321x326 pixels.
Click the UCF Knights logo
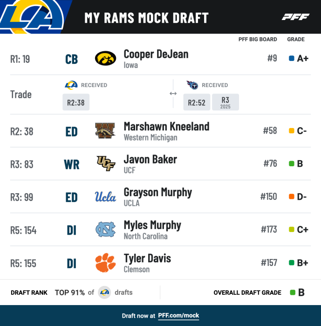point(105,164)
